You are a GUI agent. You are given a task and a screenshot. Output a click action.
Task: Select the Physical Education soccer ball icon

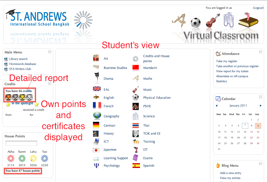point(135,98)
